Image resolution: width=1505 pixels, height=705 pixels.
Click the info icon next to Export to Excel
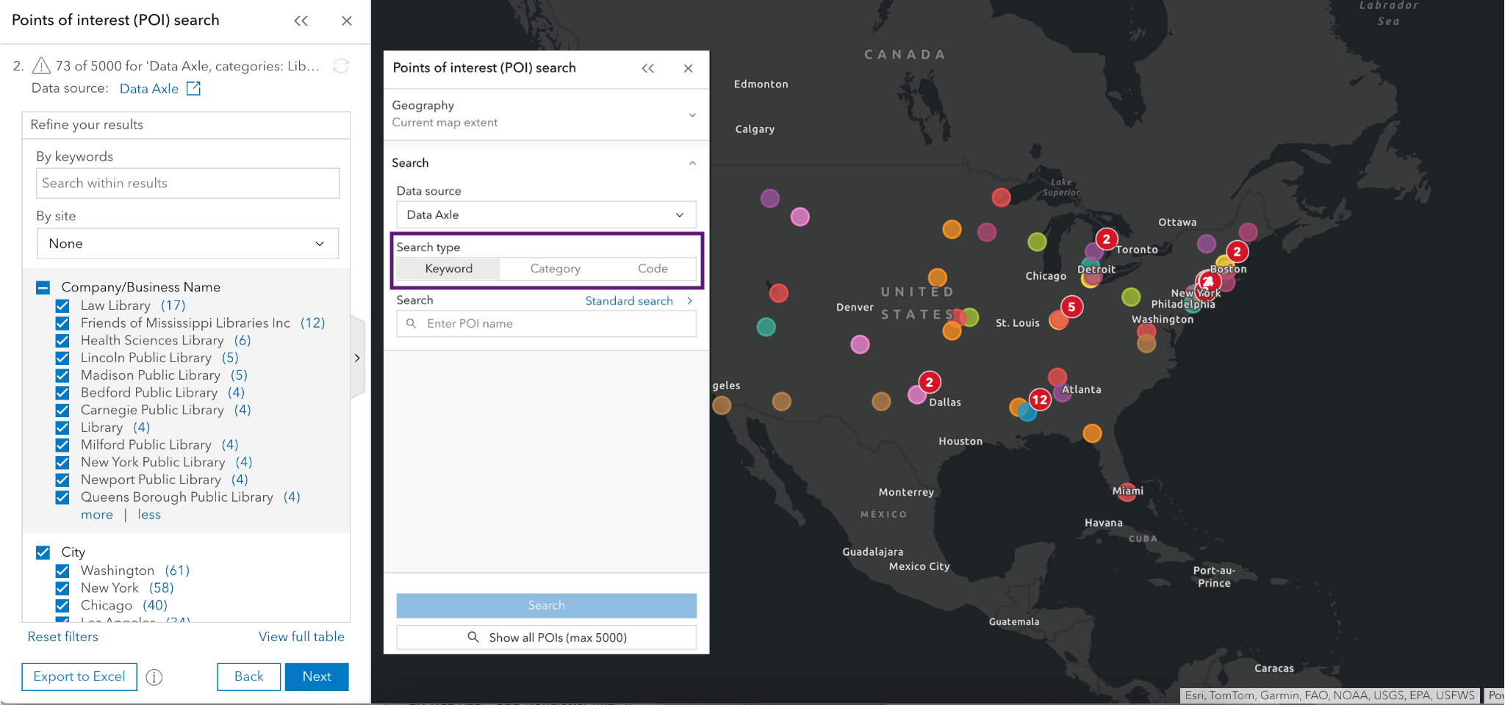tap(154, 677)
